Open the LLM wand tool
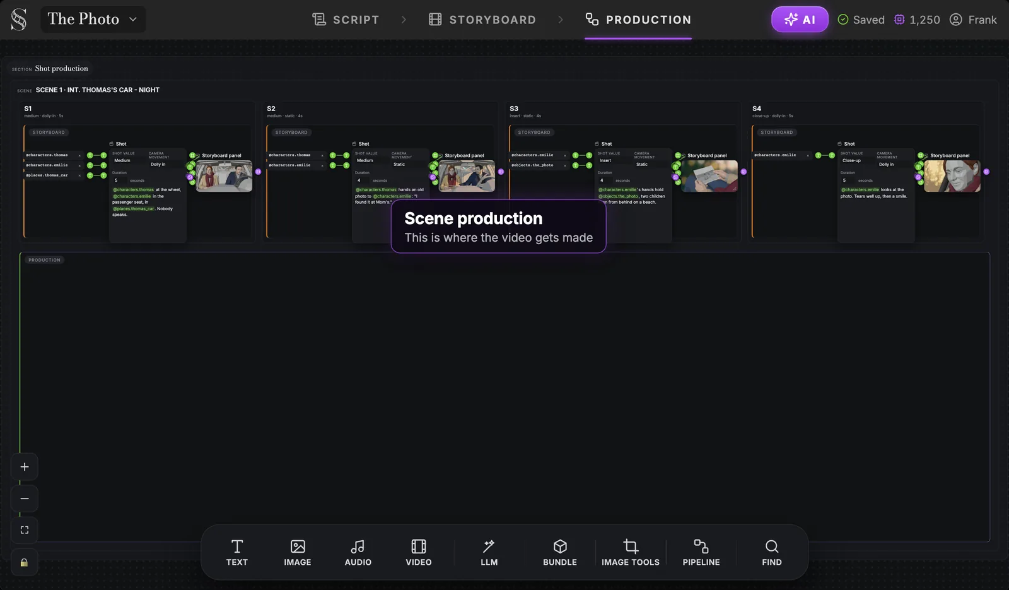Screen dimensions: 1009x590 pyautogui.click(x=489, y=553)
